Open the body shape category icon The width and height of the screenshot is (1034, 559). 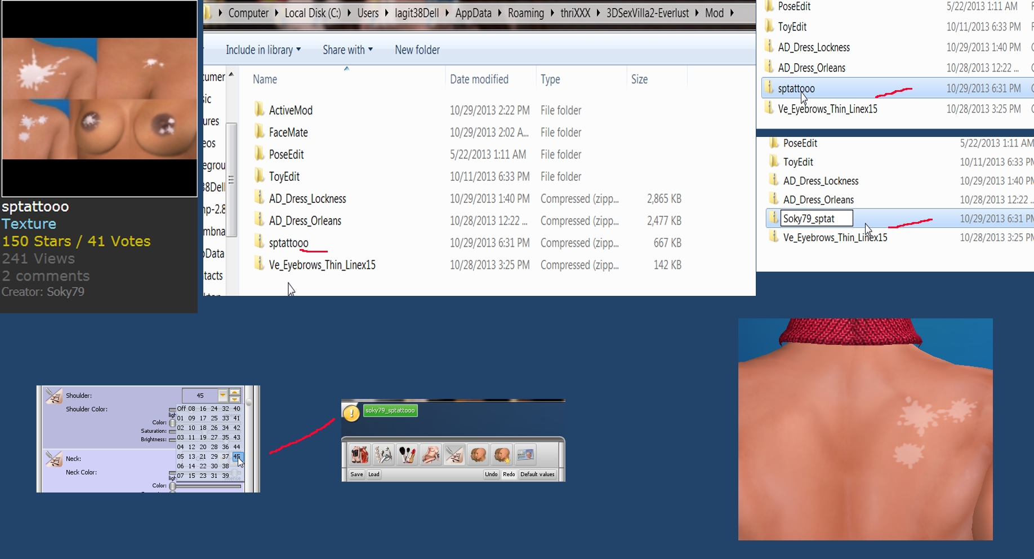[x=431, y=454]
